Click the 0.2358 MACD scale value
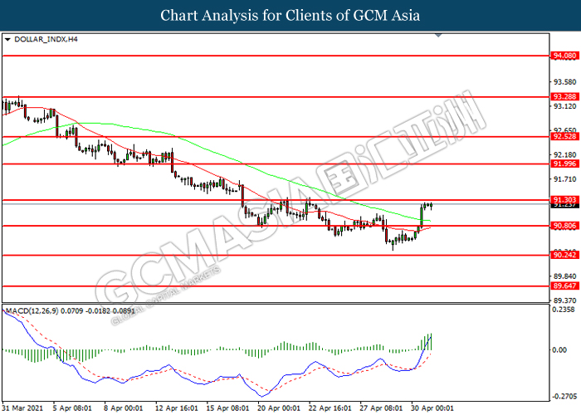Image resolution: width=581 pixels, height=415 pixels. coord(564,310)
